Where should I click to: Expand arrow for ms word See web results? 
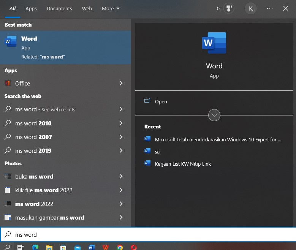121,109
